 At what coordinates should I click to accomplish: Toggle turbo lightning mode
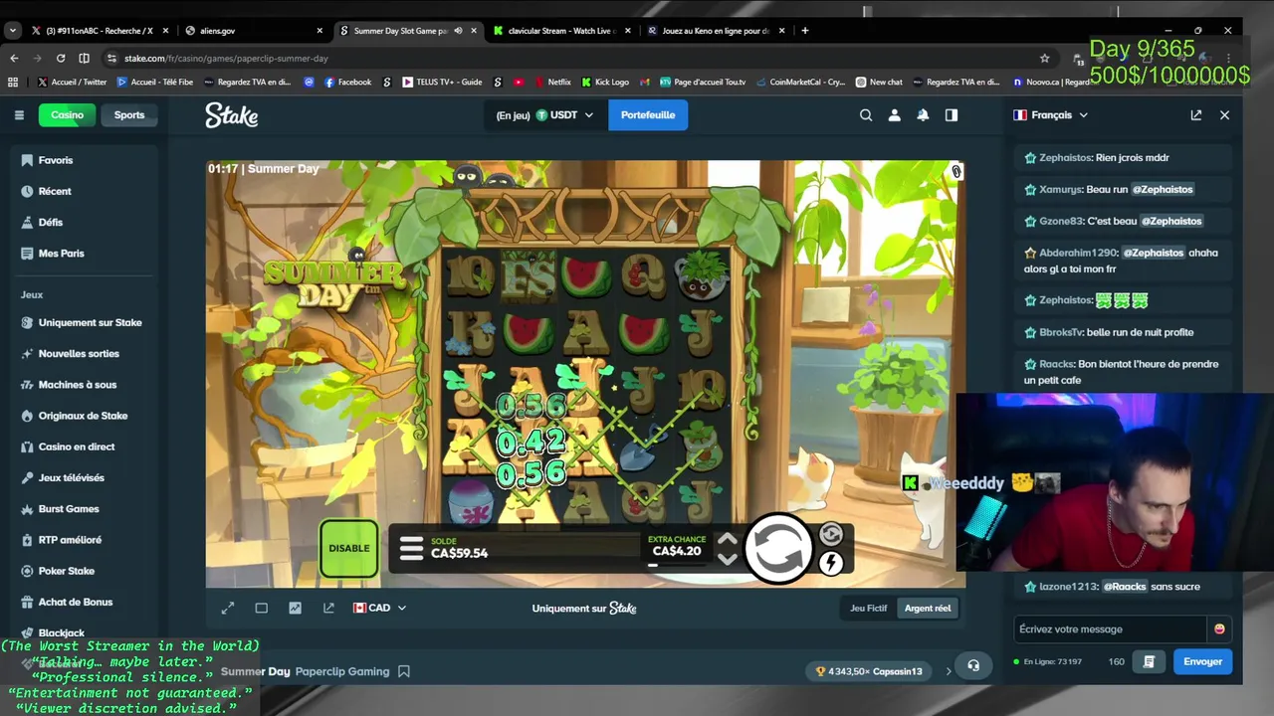pos(831,563)
